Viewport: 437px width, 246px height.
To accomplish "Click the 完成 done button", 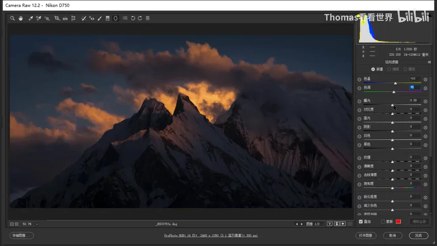I will click(419, 235).
